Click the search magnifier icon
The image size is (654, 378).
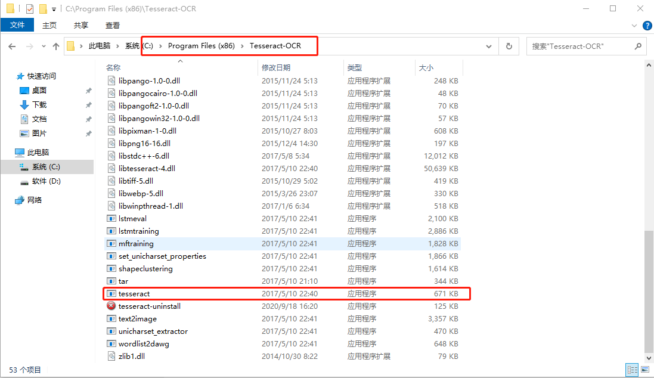(x=638, y=47)
